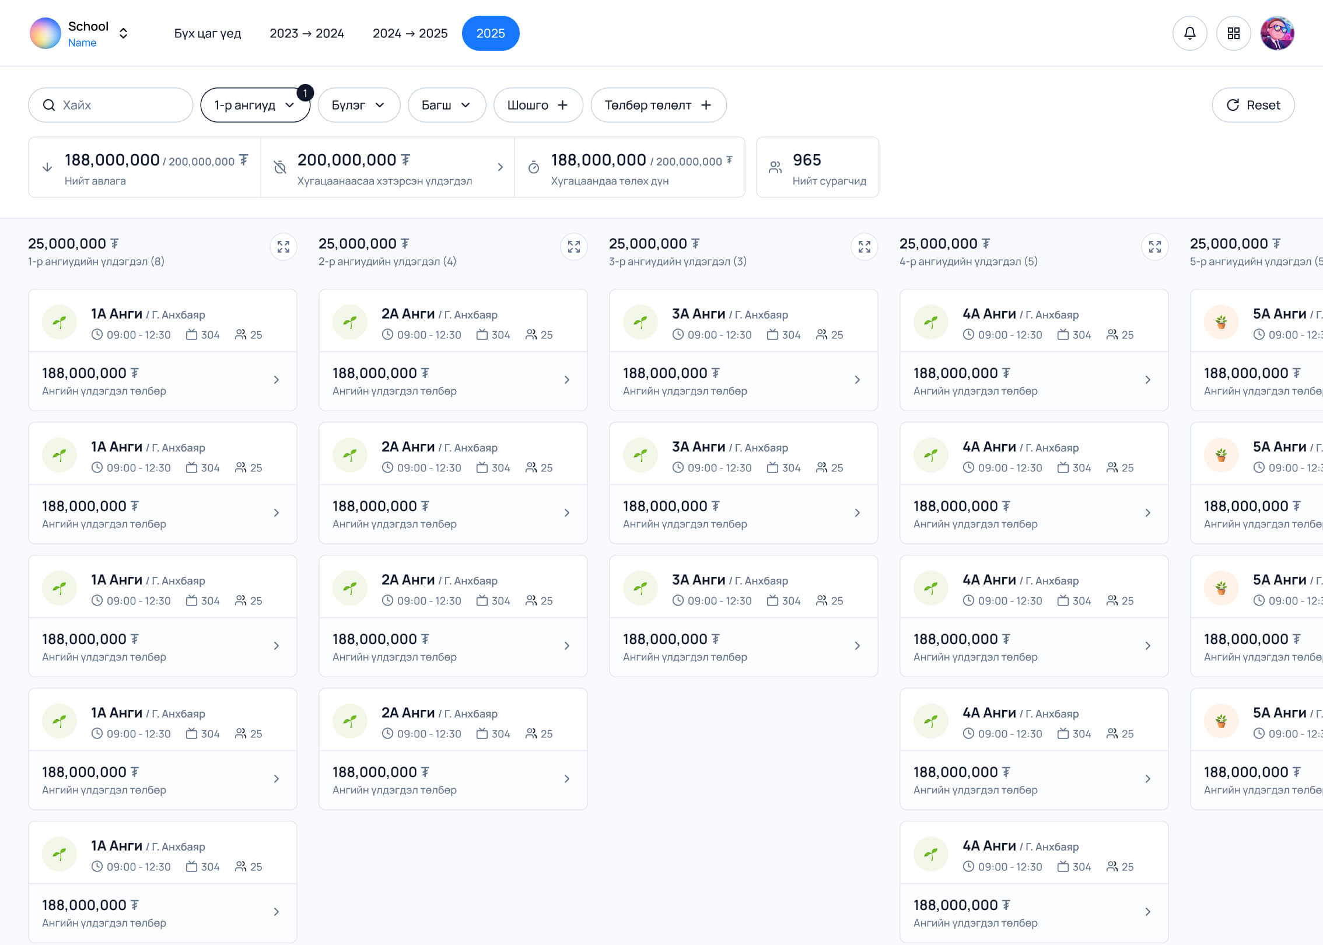The image size is (1323, 945).
Task: Click the Хайх search field
Action: point(111,105)
